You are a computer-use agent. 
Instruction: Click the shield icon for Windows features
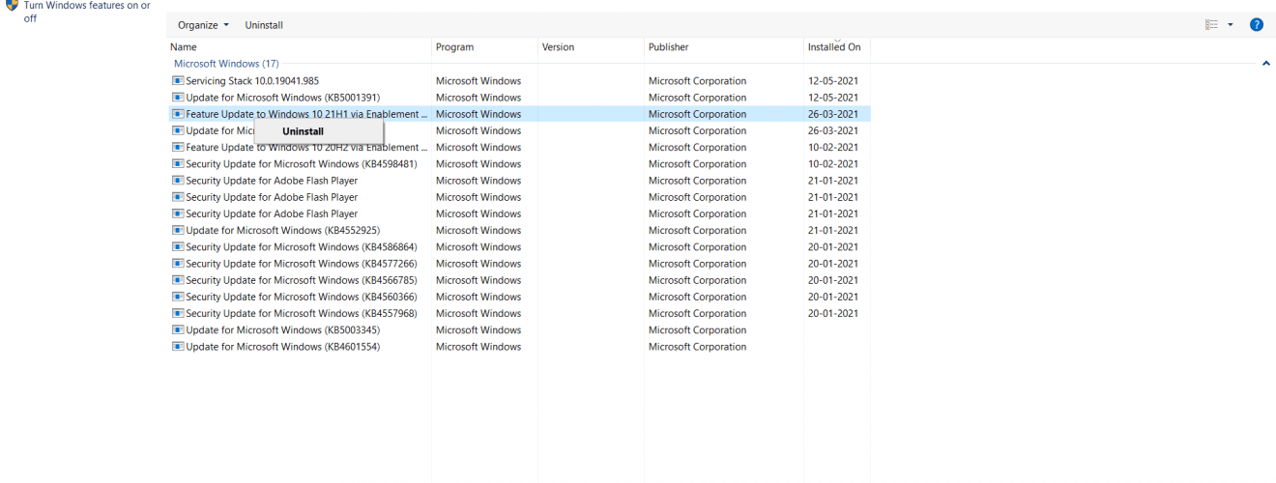pyautogui.click(x=12, y=5)
